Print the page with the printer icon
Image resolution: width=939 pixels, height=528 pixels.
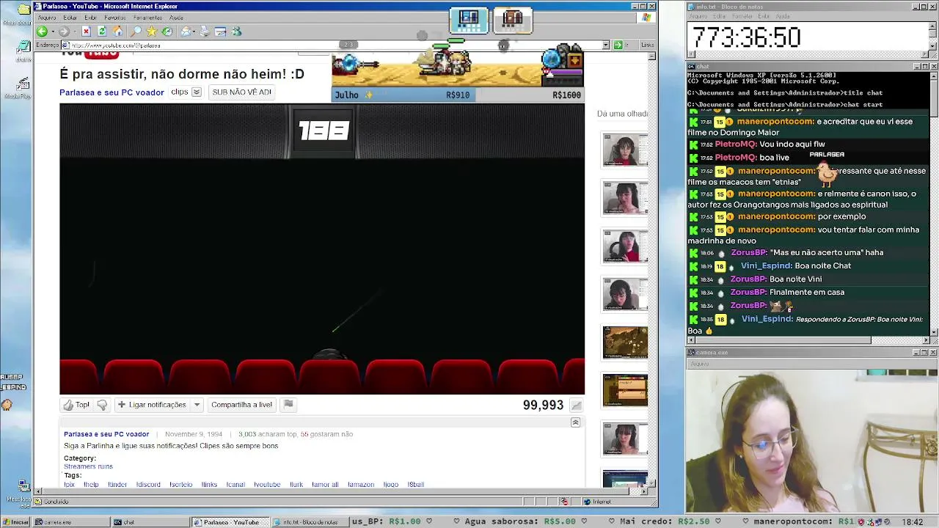[x=204, y=32]
